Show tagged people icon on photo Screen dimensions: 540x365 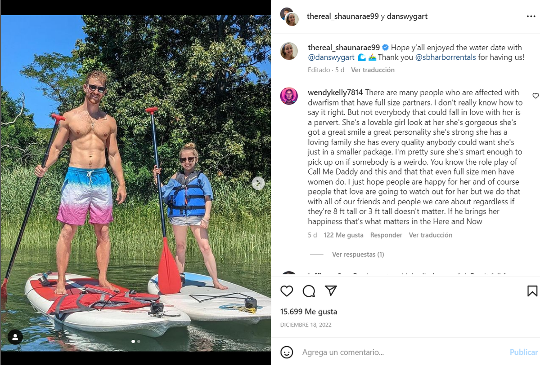pyautogui.click(x=15, y=337)
